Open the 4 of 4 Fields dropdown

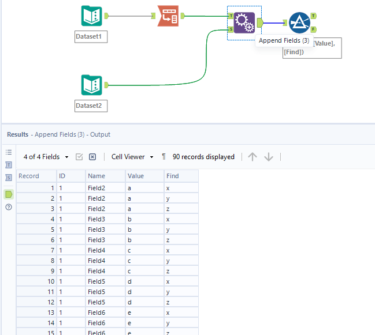click(46, 157)
